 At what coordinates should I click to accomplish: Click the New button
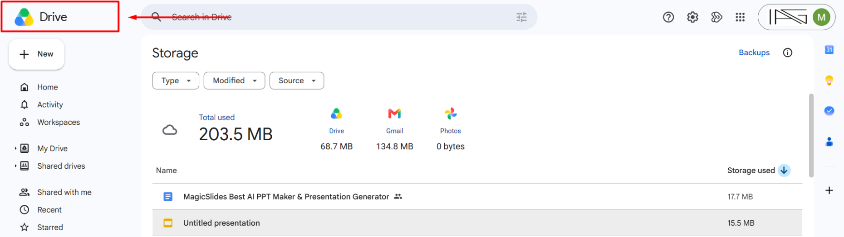tap(36, 54)
